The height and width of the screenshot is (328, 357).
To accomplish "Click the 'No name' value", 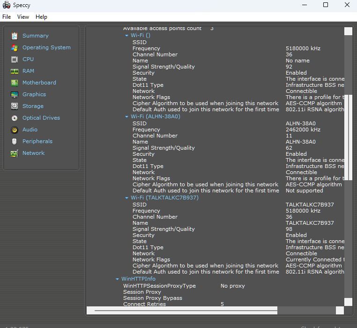I will (297, 61).
